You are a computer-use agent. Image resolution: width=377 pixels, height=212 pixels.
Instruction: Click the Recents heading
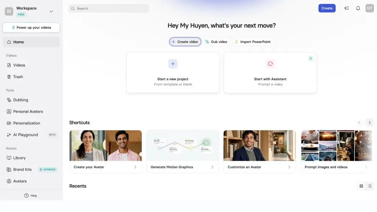pos(78,186)
